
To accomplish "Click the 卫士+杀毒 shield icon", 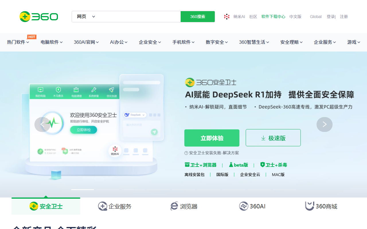I will 262,165.
